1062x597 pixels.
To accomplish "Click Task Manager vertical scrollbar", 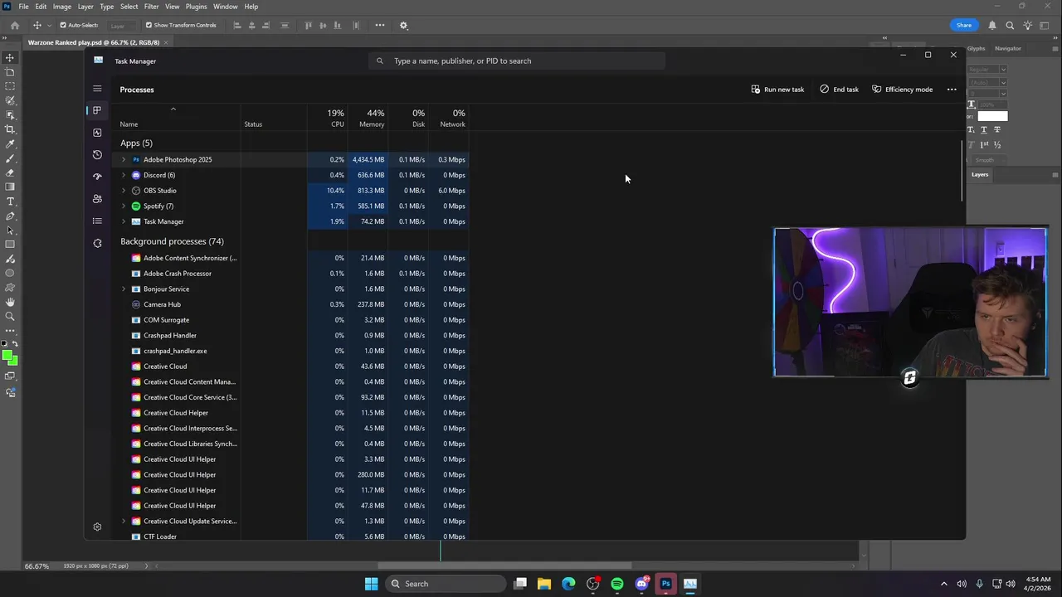I will click(x=962, y=170).
